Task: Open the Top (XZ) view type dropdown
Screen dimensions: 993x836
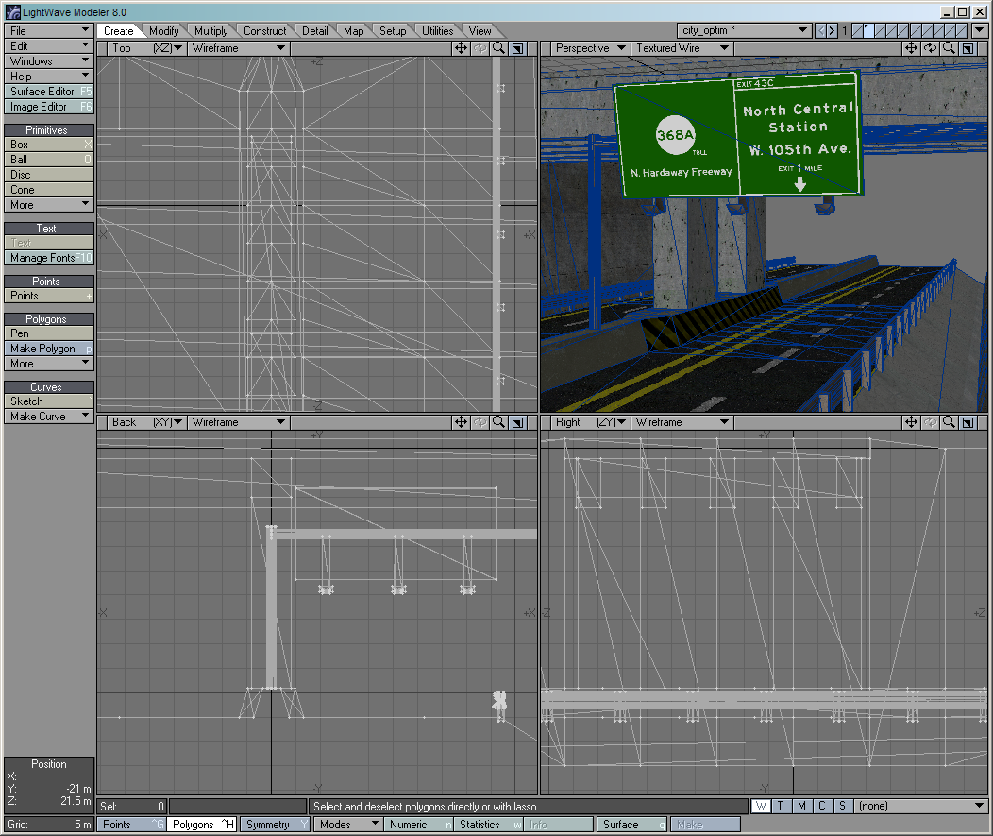Action: click(146, 48)
